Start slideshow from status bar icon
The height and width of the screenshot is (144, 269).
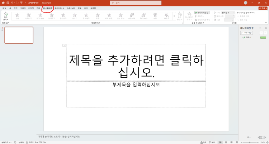coord(237,143)
